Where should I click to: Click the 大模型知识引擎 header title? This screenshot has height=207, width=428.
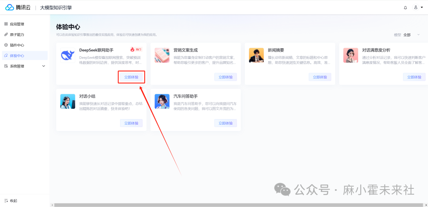tap(56, 8)
